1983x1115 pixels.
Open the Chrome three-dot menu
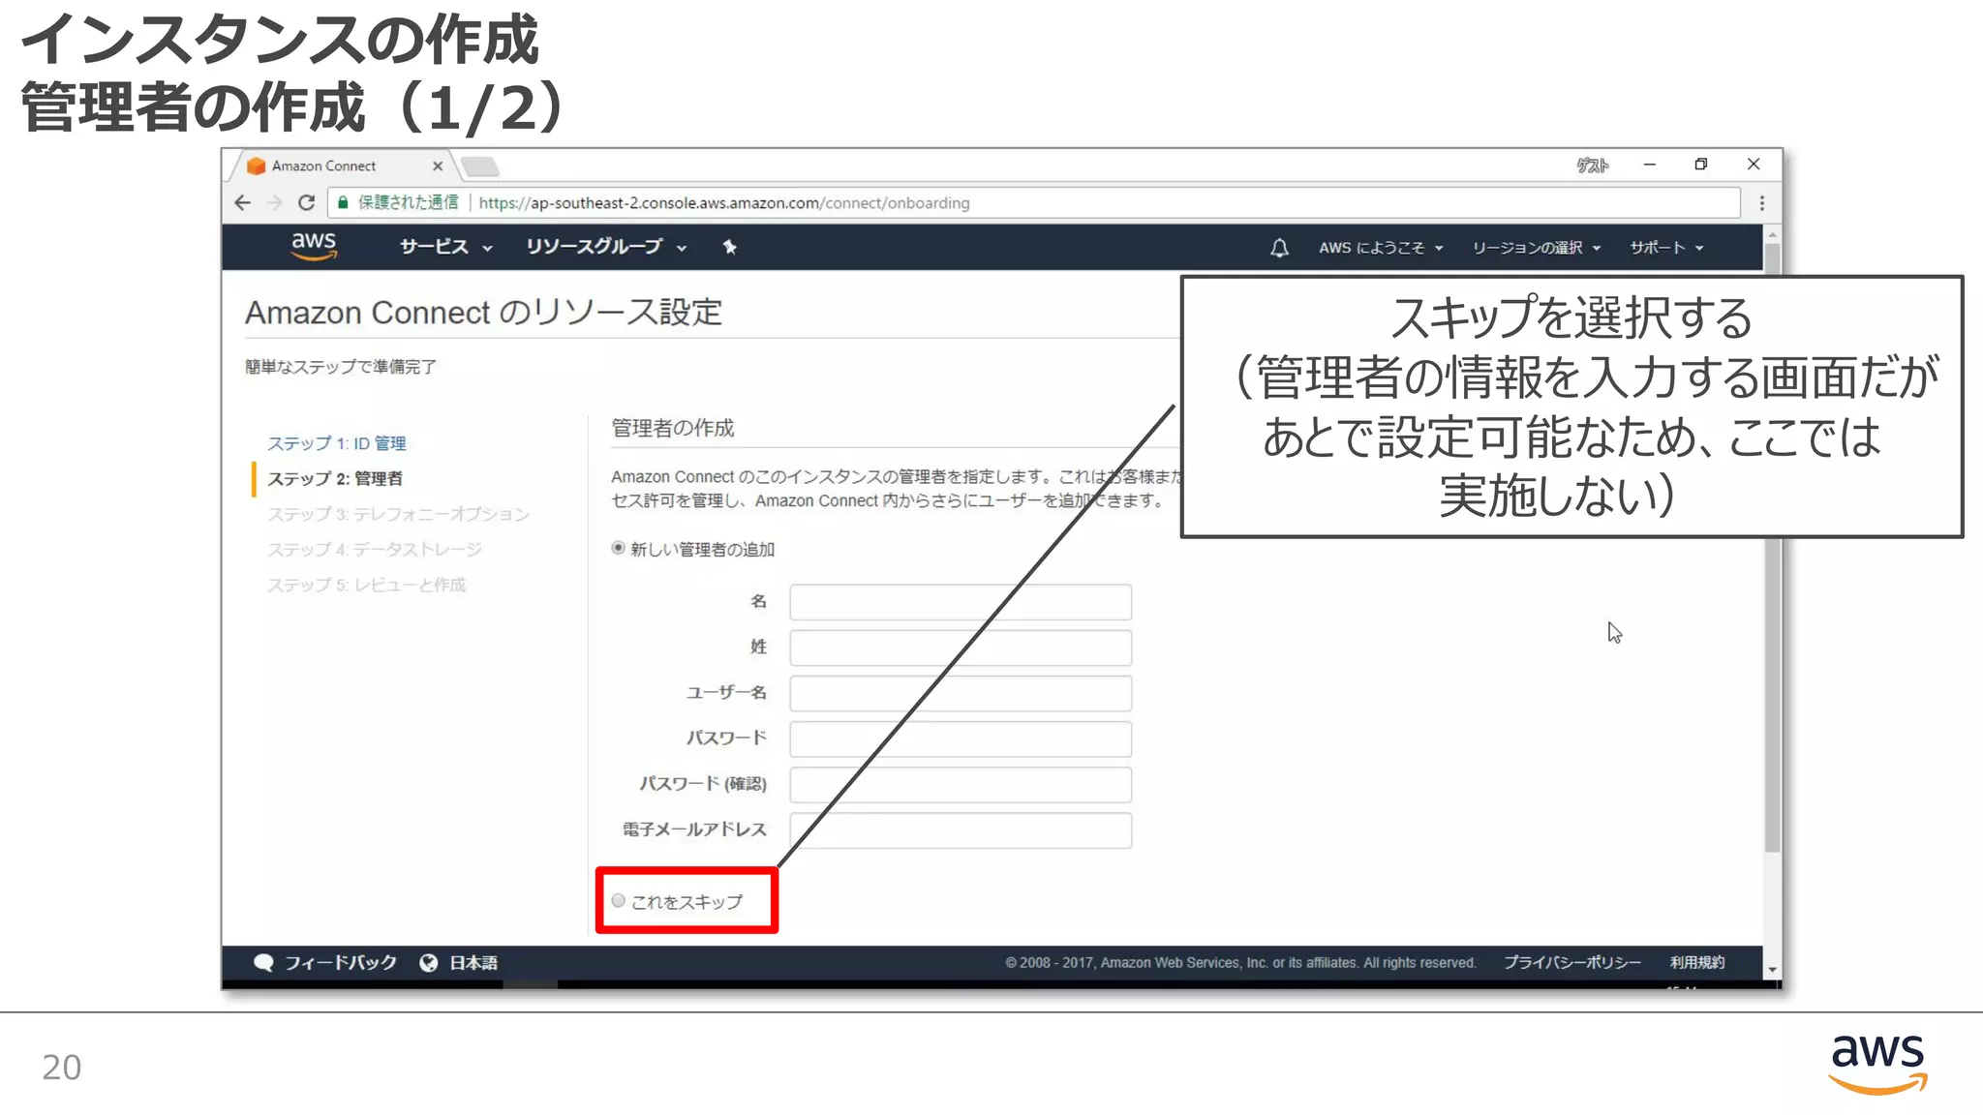[1761, 203]
